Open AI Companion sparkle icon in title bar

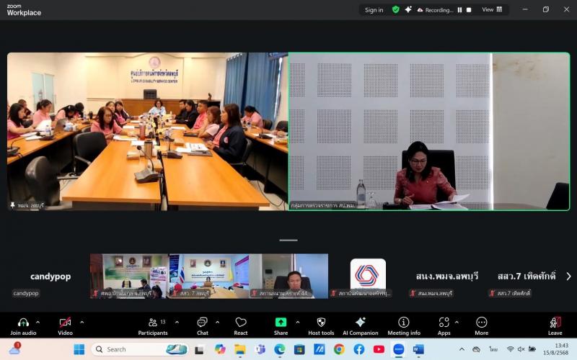[x=408, y=9]
